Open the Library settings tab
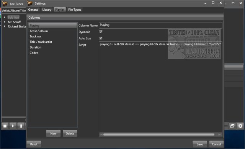Image resolution: width=245 pixels, height=149 pixels. point(47,10)
